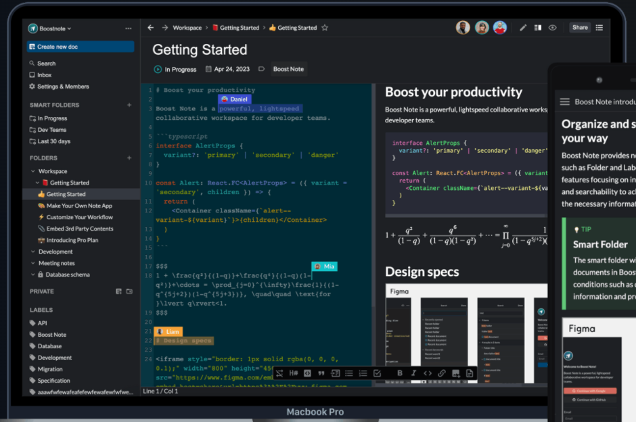
Task: Open Settings & Members
Action: click(59, 87)
